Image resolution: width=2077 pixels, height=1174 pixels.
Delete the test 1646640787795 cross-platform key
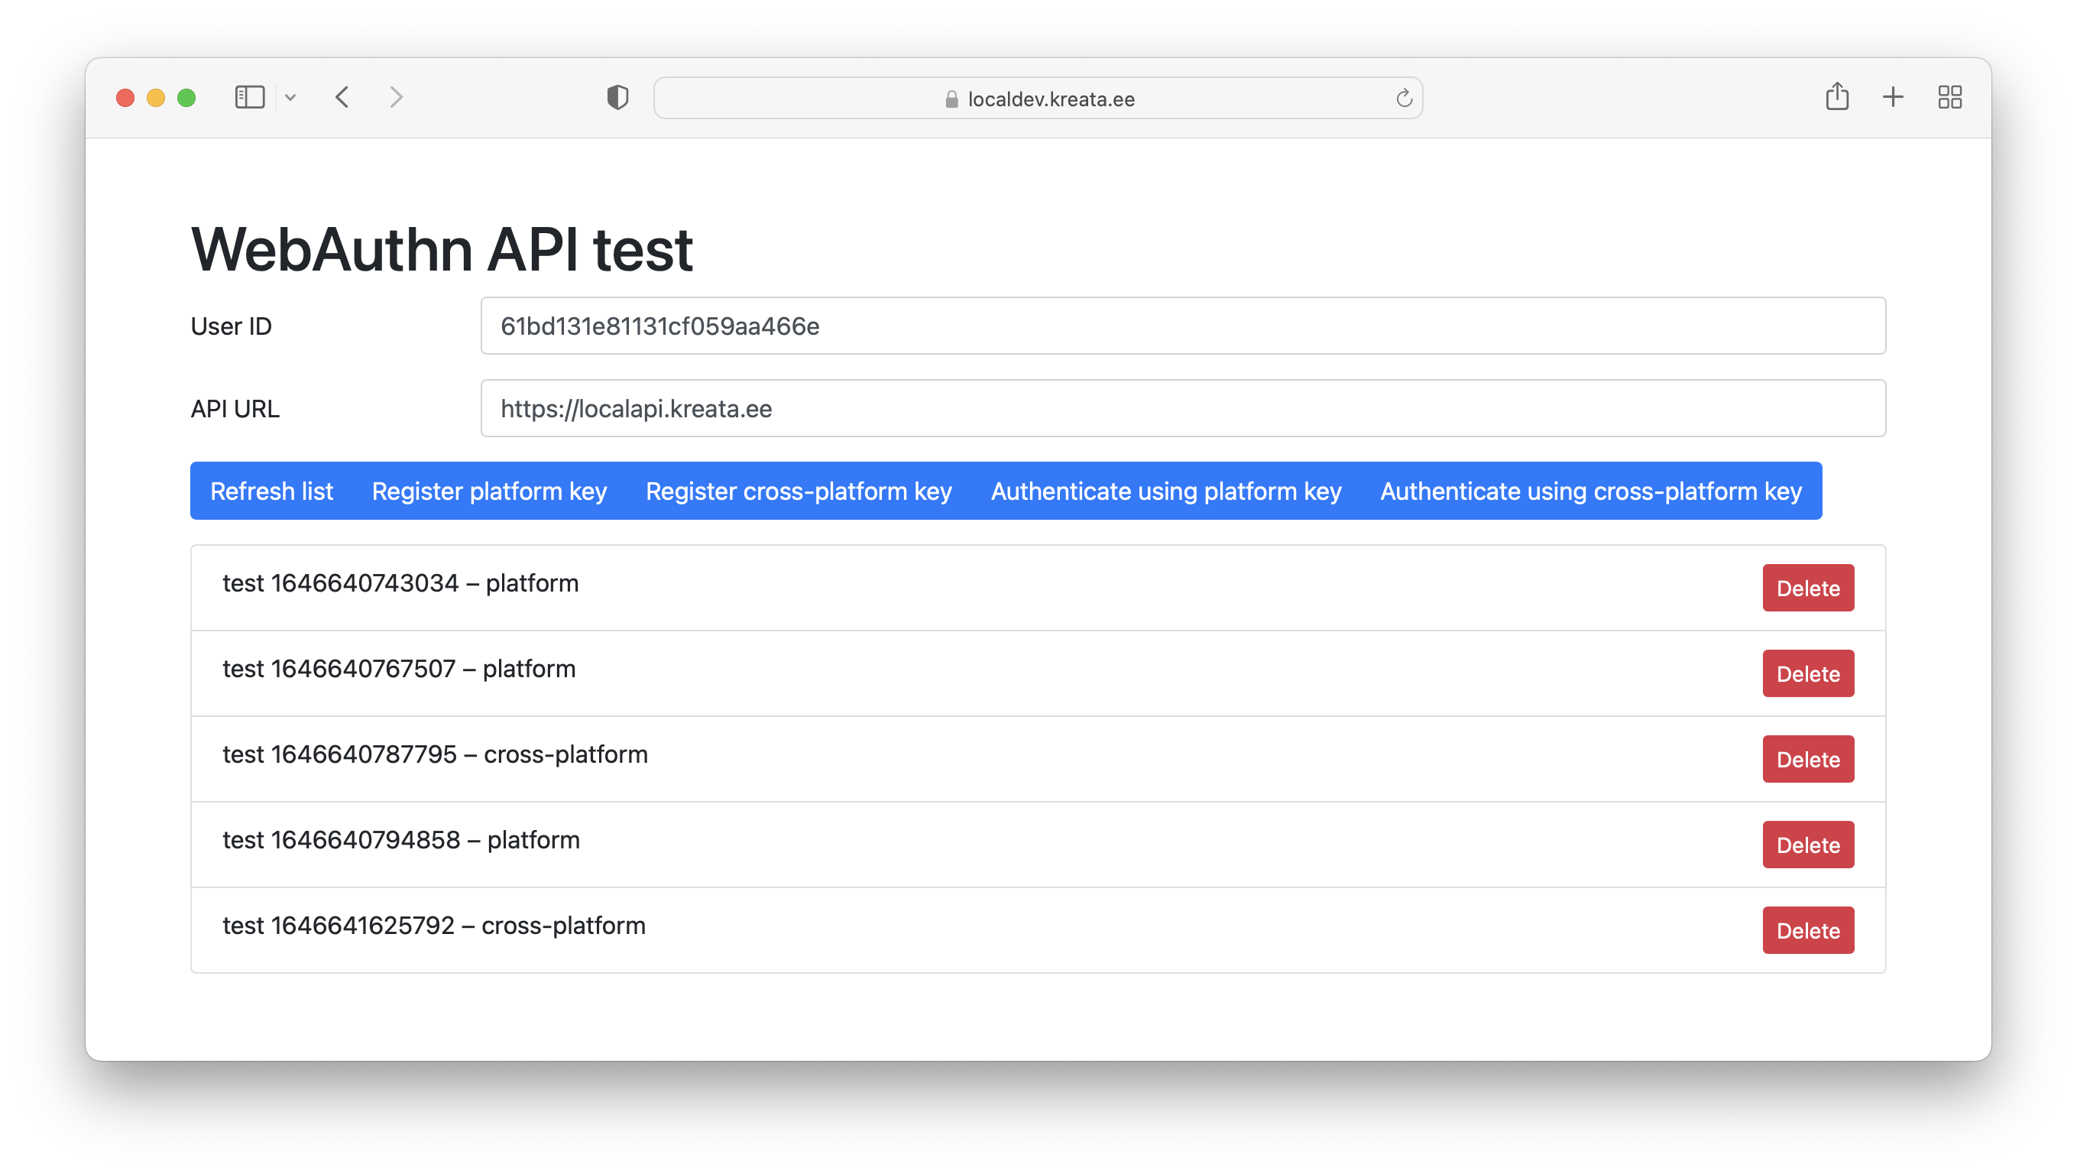point(1808,759)
